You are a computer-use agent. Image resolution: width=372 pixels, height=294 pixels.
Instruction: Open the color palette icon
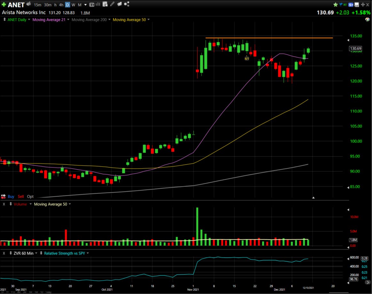pyautogui.click(x=367, y=20)
